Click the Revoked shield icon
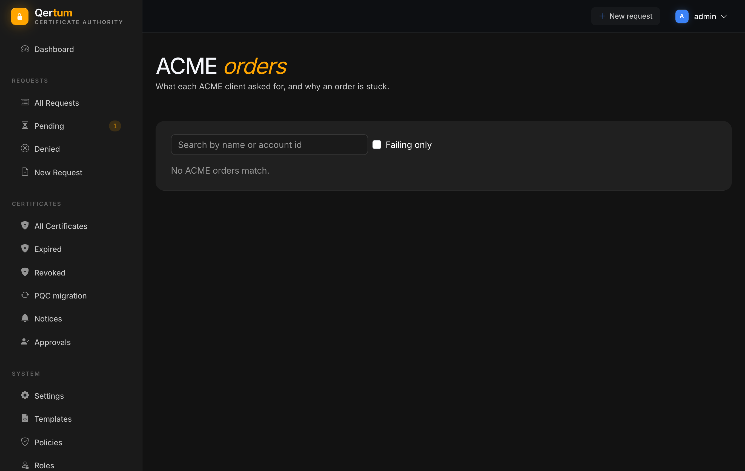The height and width of the screenshot is (471, 745). 25,272
